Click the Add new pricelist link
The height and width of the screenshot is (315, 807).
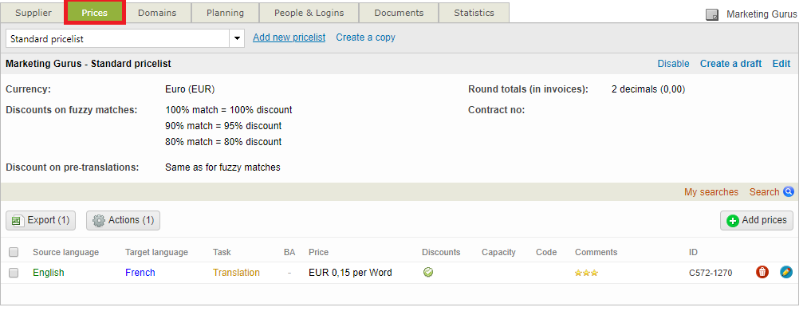[x=289, y=37]
